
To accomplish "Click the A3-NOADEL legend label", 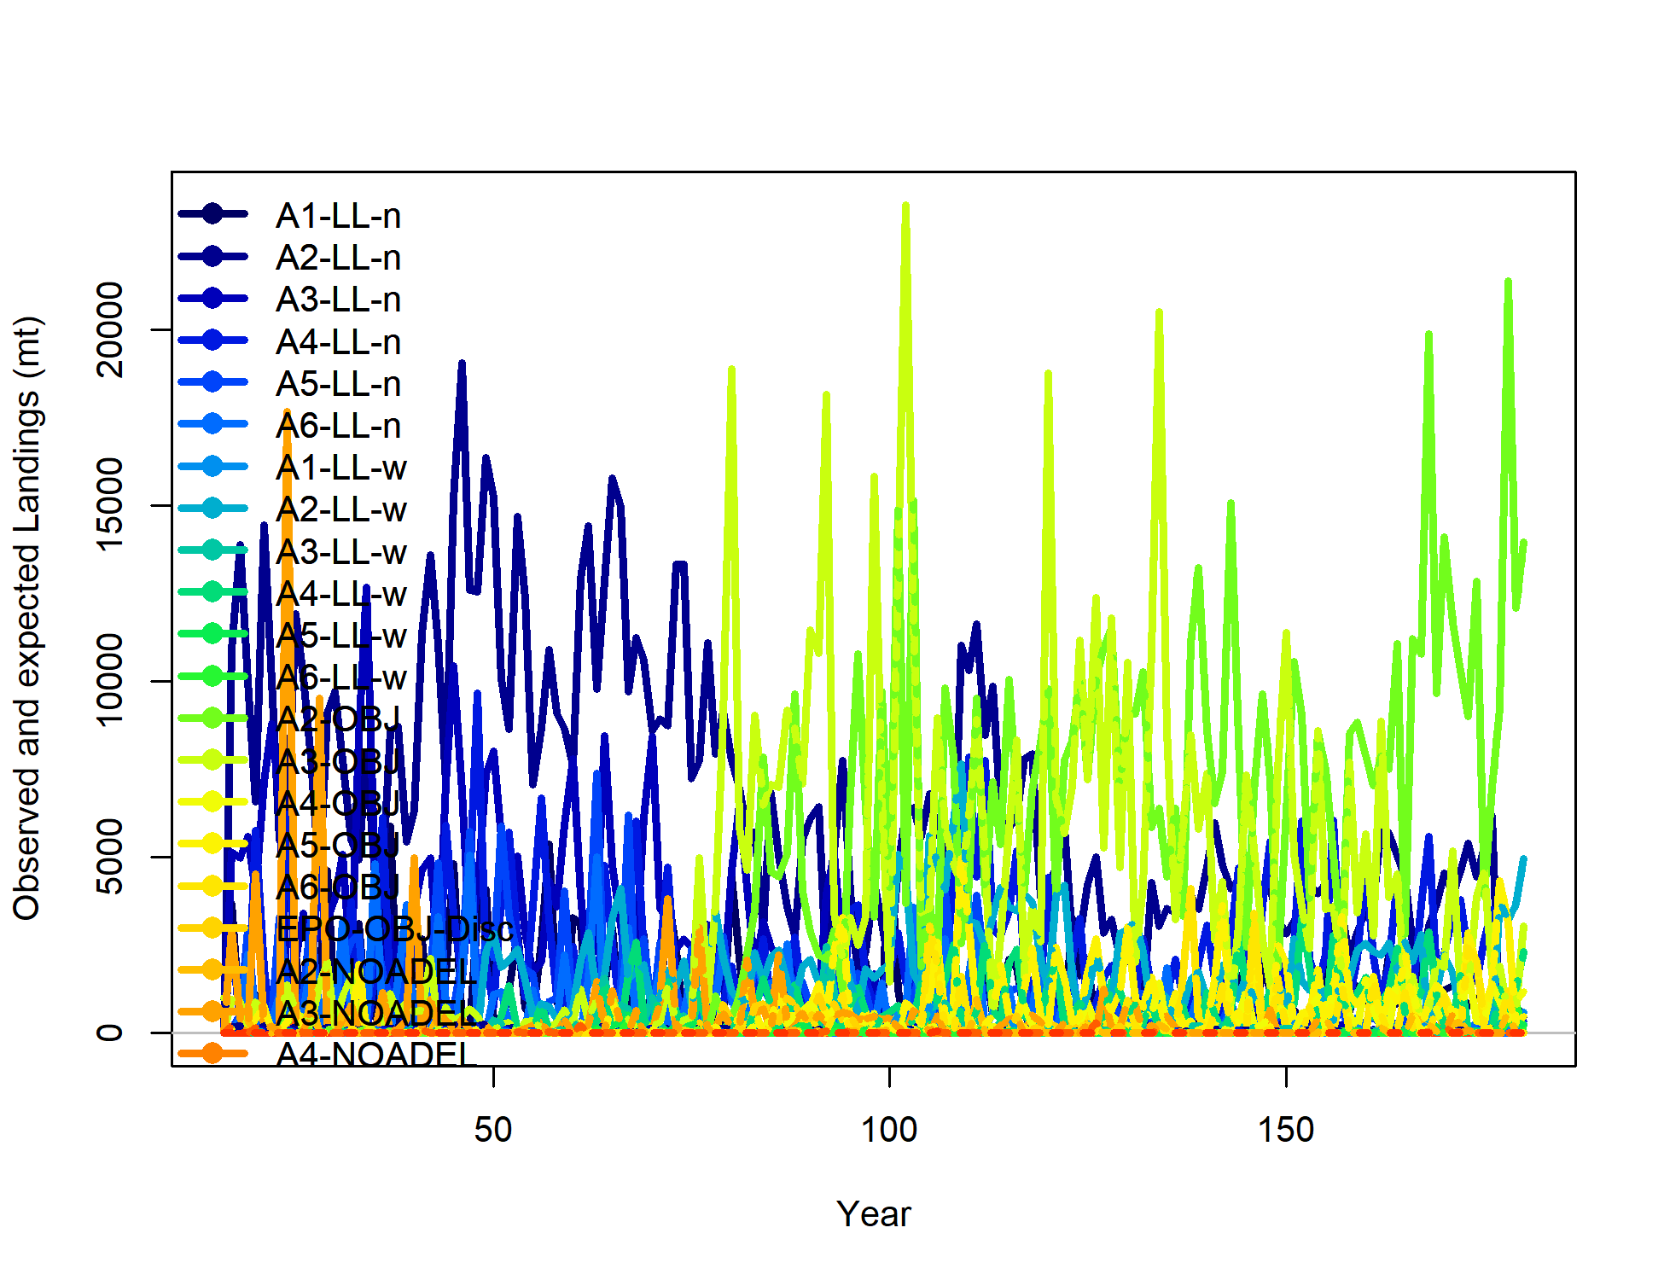I will click(375, 1014).
